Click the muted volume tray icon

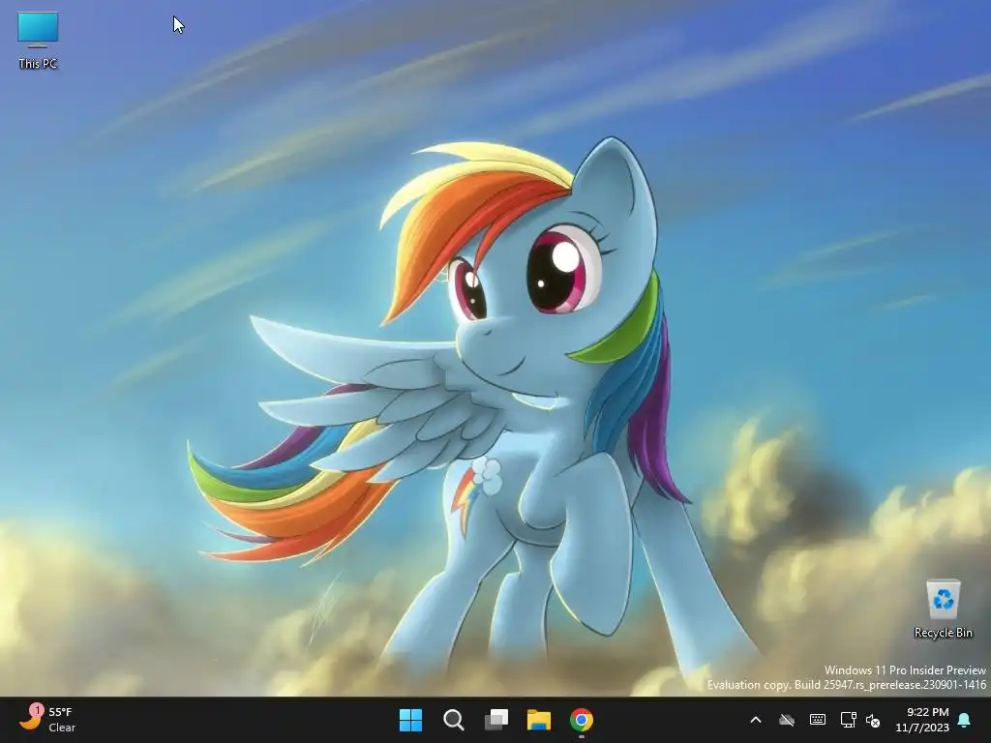(x=873, y=720)
